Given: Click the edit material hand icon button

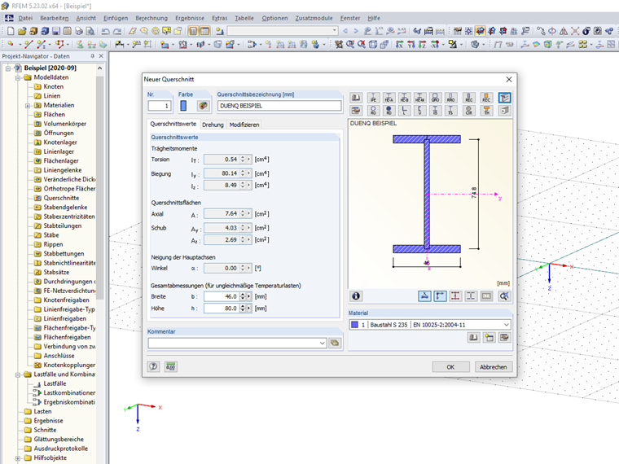Looking at the screenshot, I should (504, 337).
